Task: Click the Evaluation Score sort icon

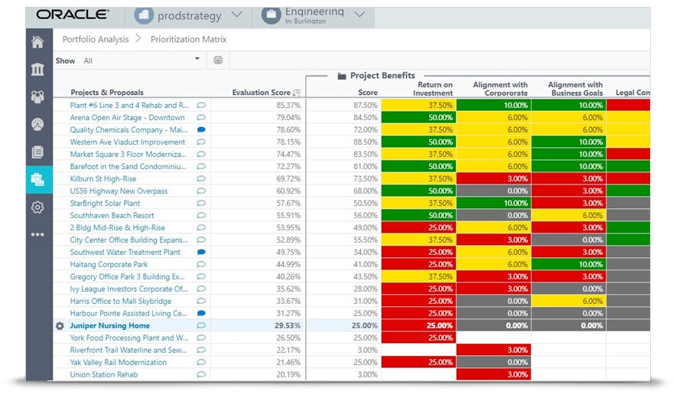Action: (296, 93)
